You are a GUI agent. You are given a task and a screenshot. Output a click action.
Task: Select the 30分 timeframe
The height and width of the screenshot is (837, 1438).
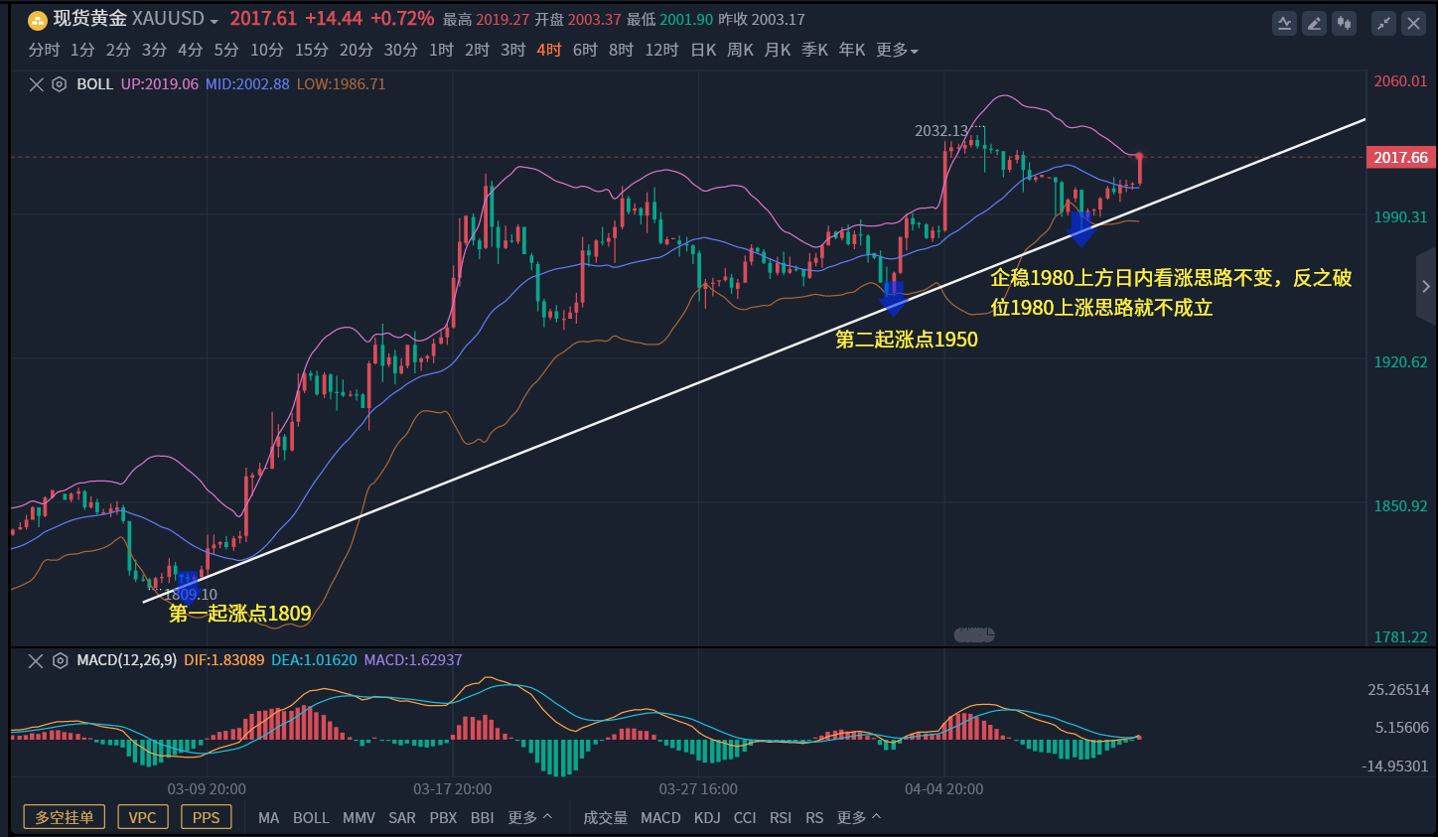coord(400,50)
